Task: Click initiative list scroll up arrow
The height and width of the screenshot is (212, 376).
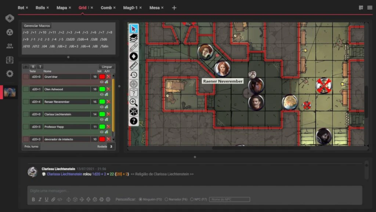Action: [113, 76]
